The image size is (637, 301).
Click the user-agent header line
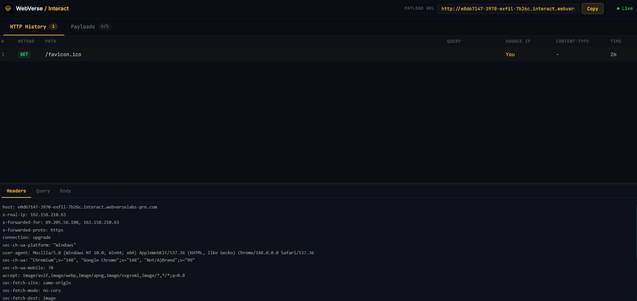pyautogui.click(x=158, y=253)
